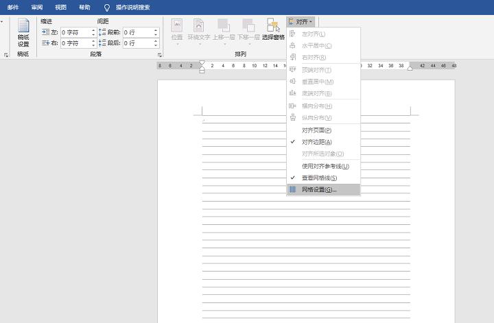Open the 选择窗格 selection pane

[x=274, y=29]
